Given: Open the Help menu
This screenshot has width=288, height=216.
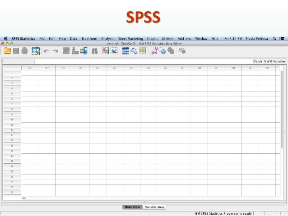Looking at the screenshot, I should point(215,38).
